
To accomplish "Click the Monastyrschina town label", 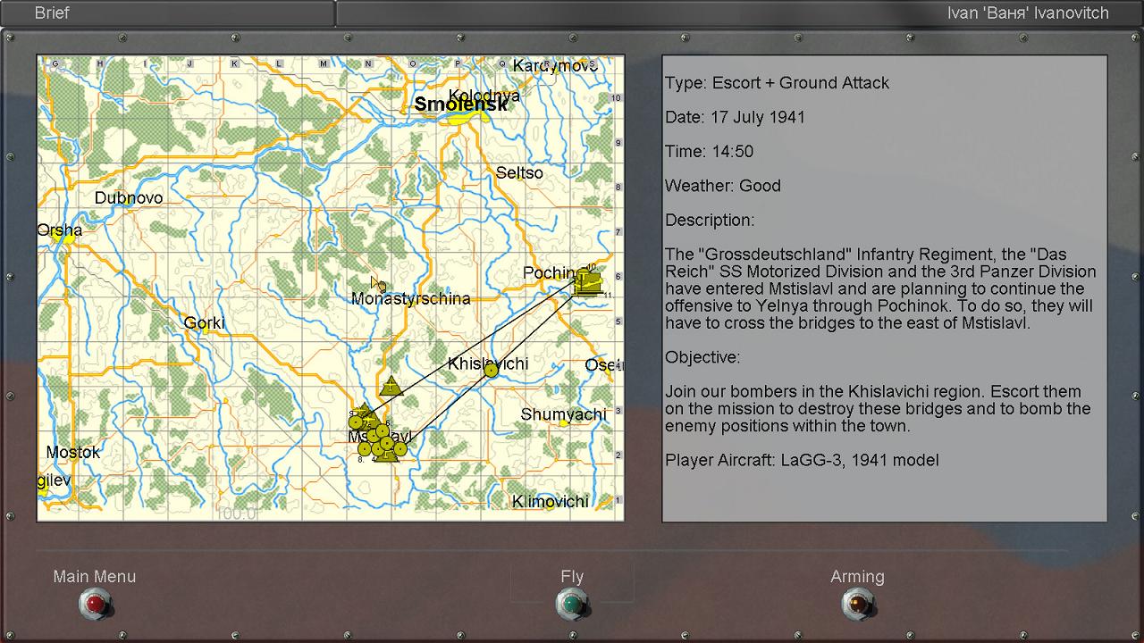I will tap(411, 299).
